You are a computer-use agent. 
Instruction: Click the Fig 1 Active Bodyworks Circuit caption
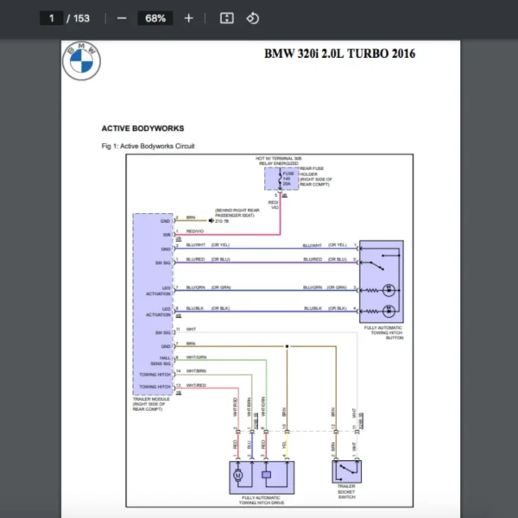coord(148,147)
